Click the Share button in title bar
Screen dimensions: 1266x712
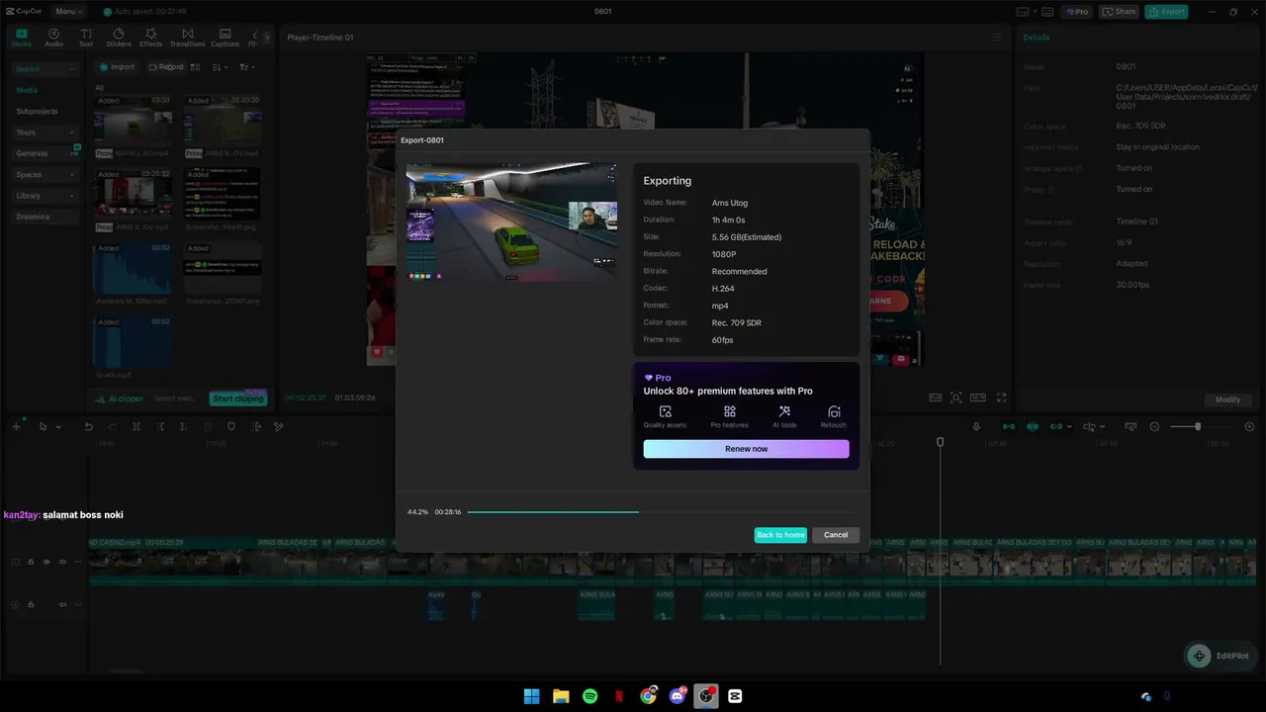click(x=1119, y=12)
